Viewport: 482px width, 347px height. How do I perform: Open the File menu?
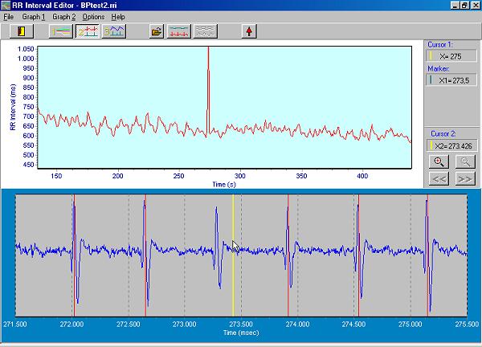point(8,16)
